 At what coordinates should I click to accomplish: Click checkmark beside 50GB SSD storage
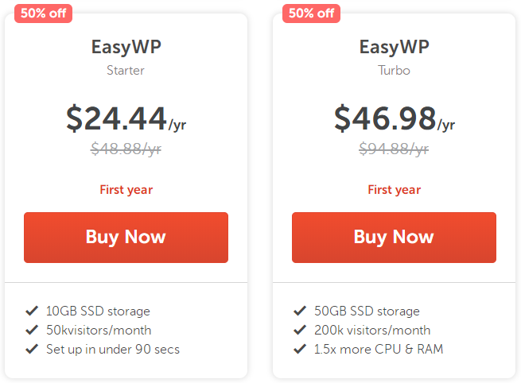300,311
